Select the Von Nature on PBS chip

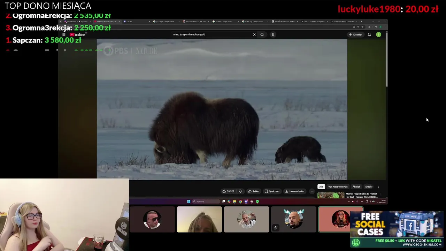coord(338,187)
